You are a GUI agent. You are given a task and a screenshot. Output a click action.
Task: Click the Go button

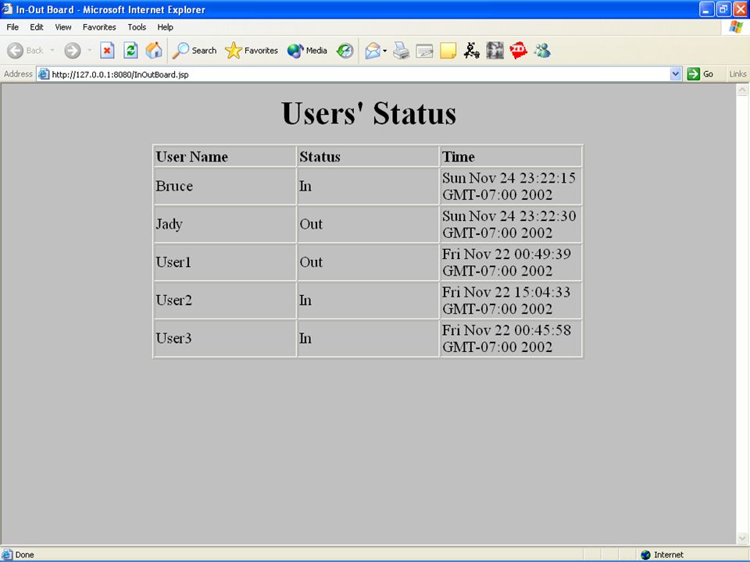click(x=701, y=74)
